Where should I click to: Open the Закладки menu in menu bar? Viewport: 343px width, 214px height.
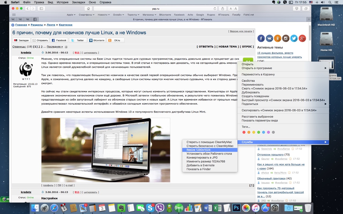79,2
